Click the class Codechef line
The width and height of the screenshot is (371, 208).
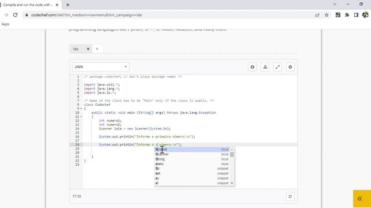coord(97,105)
